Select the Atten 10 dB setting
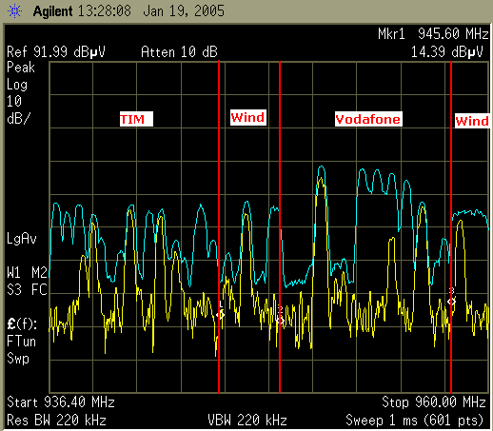 179,51
